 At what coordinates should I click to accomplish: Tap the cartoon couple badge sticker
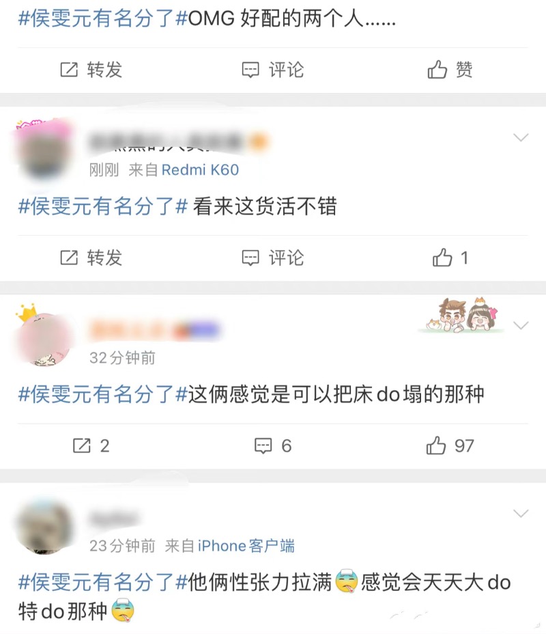(x=462, y=316)
